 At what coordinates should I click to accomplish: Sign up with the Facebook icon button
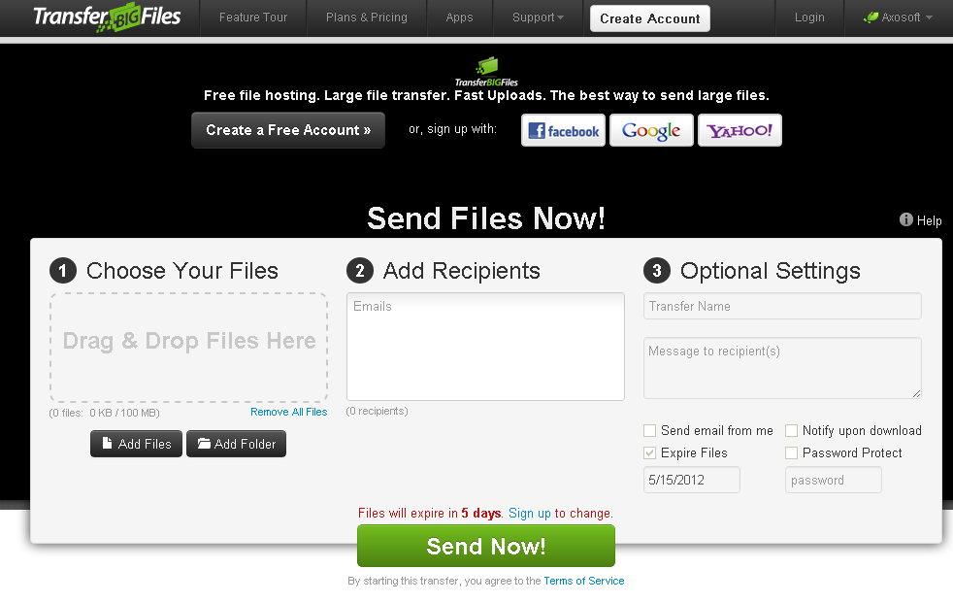564,130
